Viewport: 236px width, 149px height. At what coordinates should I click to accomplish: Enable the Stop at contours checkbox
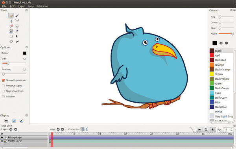coord(3,91)
